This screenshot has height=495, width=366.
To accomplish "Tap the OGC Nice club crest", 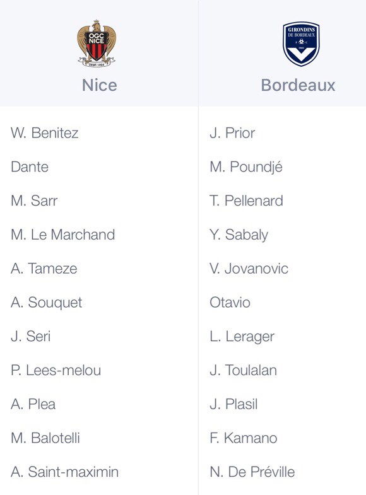I will click(97, 44).
